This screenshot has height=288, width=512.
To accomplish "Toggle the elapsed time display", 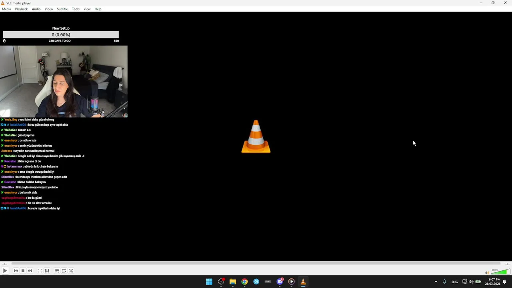I will click(4, 264).
